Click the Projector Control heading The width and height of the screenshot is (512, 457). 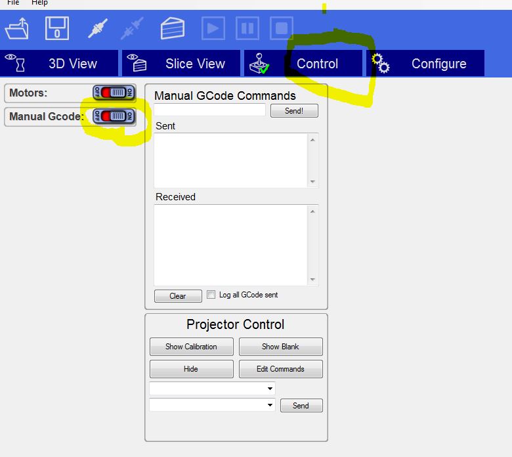coord(236,324)
